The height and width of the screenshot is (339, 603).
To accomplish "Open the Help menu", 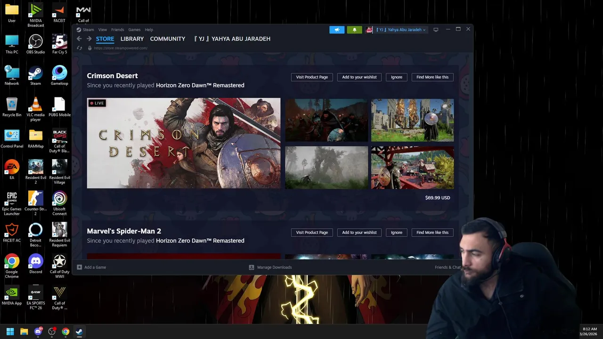I will click(149, 30).
